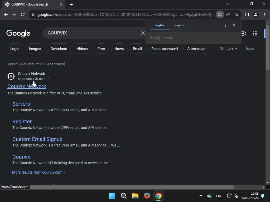Apply the Reset password filter chip
Image resolution: width=270 pixels, height=202 pixels.
(165, 49)
